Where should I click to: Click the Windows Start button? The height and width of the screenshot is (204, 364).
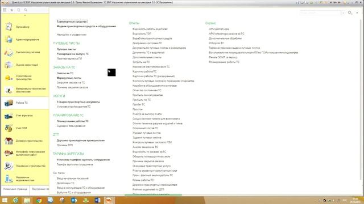point(5,200)
